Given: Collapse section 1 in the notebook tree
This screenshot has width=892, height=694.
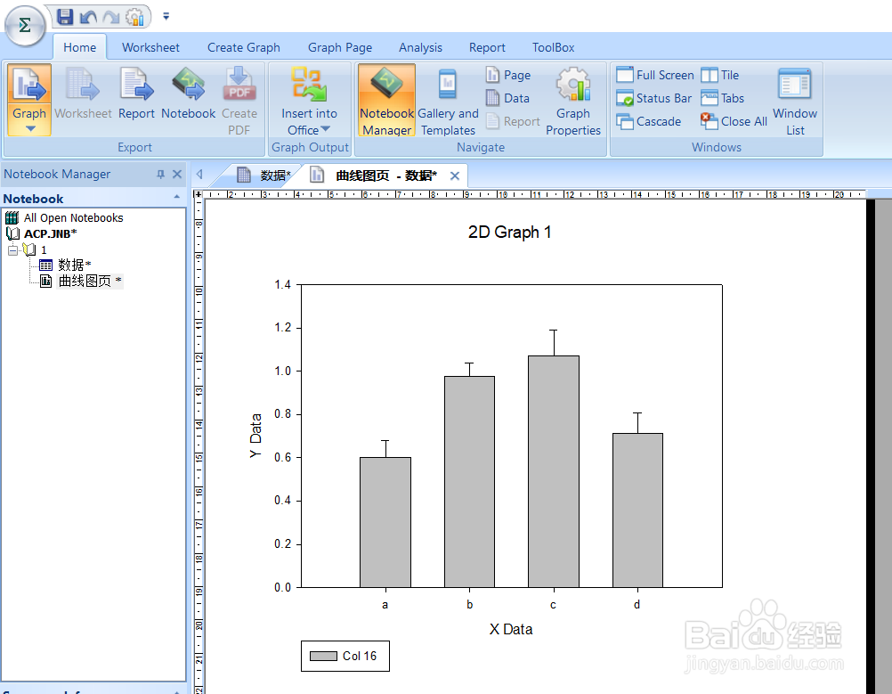Looking at the screenshot, I should pyautogui.click(x=12, y=250).
